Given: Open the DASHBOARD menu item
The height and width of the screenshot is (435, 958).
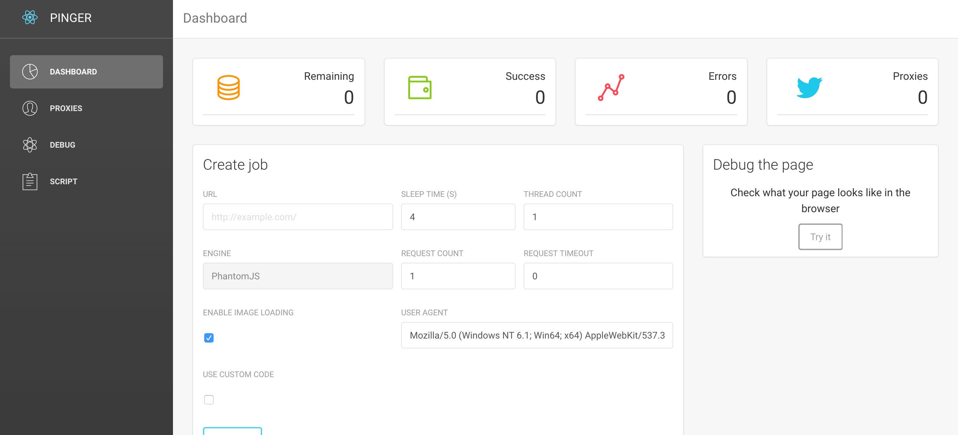Looking at the screenshot, I should point(86,72).
